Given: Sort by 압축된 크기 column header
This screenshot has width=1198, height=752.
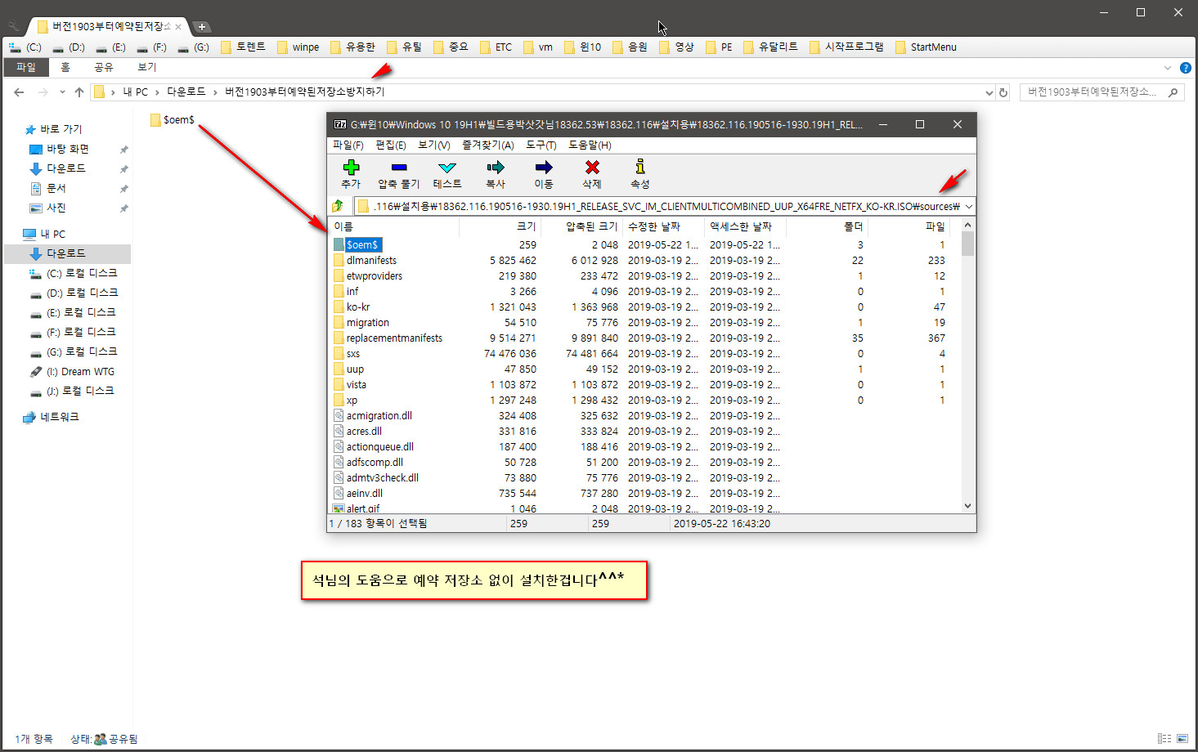Looking at the screenshot, I should click(x=581, y=226).
